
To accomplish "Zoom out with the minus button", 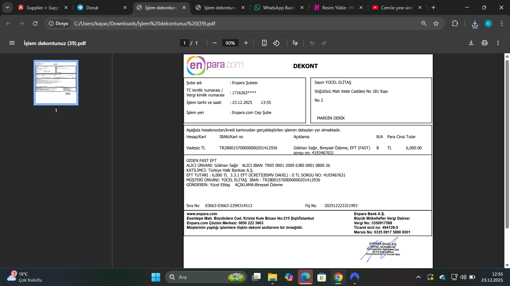I will pyautogui.click(x=215, y=43).
